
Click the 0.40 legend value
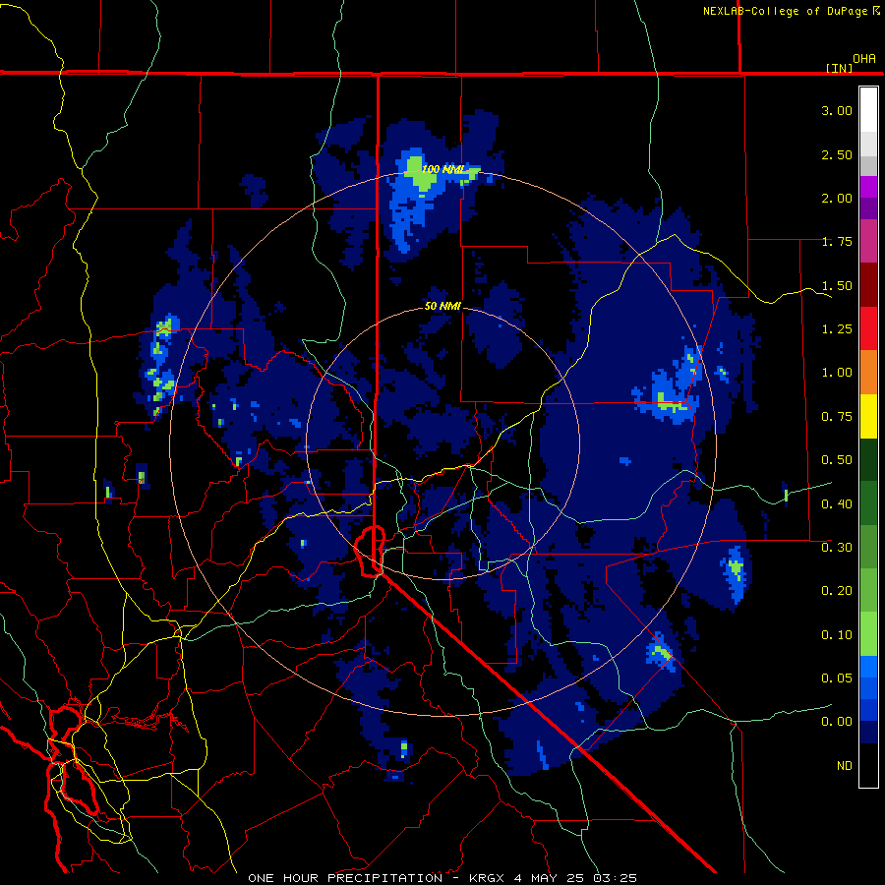pyautogui.click(x=837, y=504)
